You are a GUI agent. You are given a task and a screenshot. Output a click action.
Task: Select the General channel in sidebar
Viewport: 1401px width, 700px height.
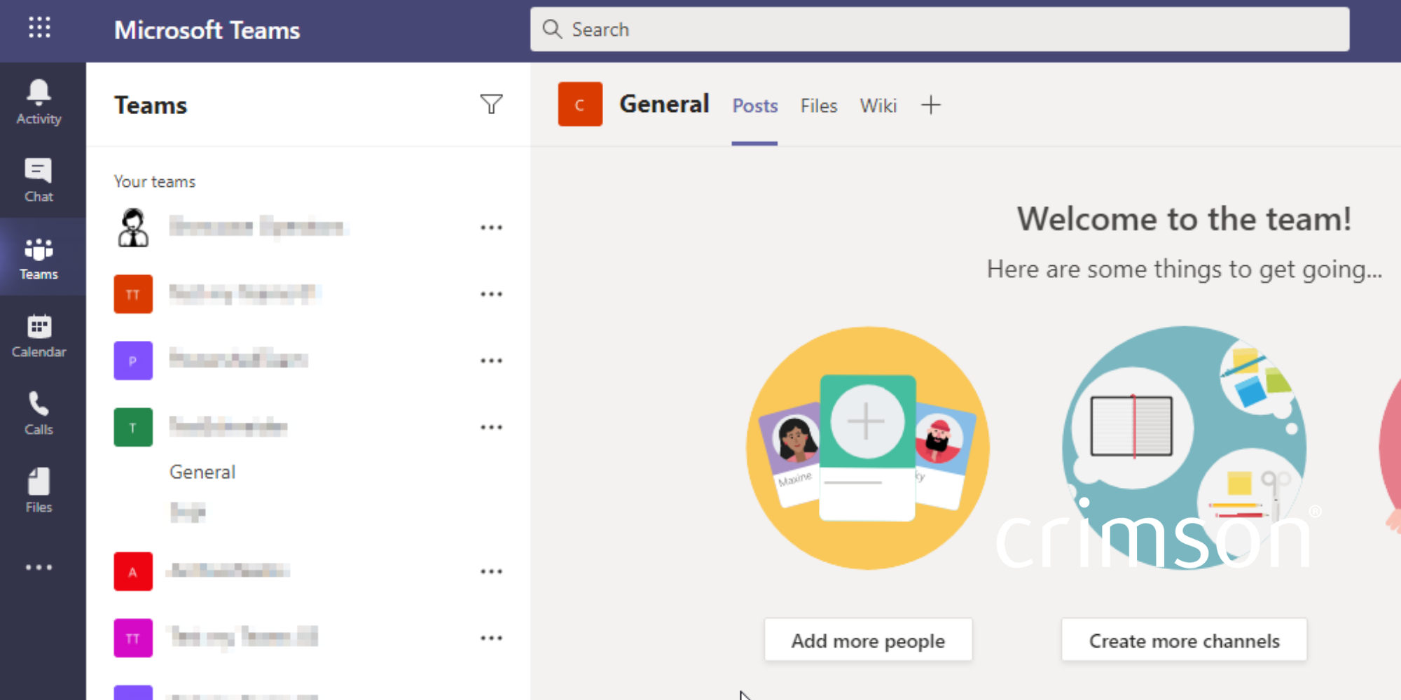point(202,471)
